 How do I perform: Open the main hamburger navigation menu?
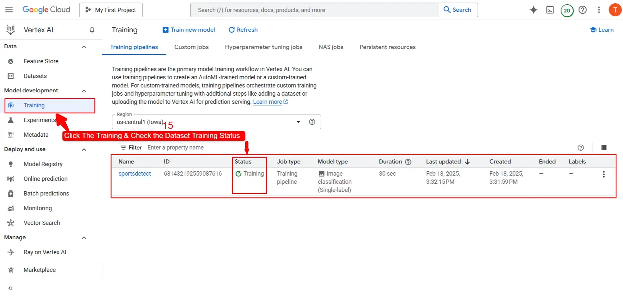9,10
